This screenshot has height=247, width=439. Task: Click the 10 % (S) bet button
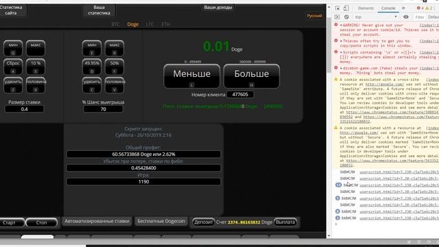36,67
